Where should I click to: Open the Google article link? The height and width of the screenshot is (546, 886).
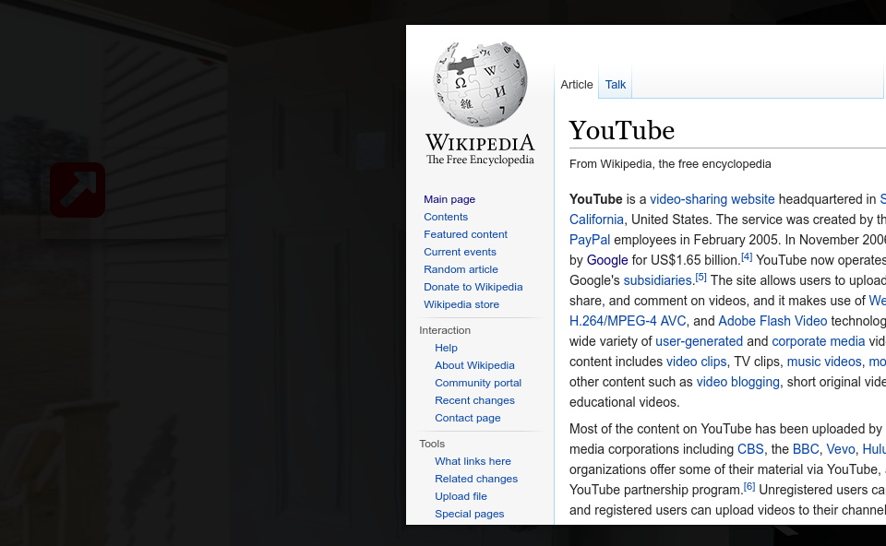click(607, 260)
